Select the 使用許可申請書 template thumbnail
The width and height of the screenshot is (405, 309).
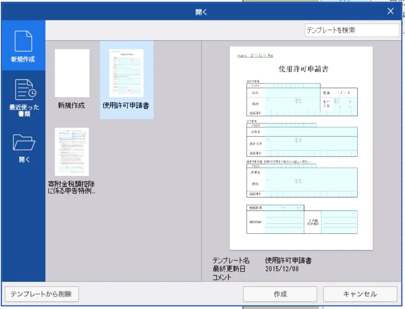click(127, 74)
